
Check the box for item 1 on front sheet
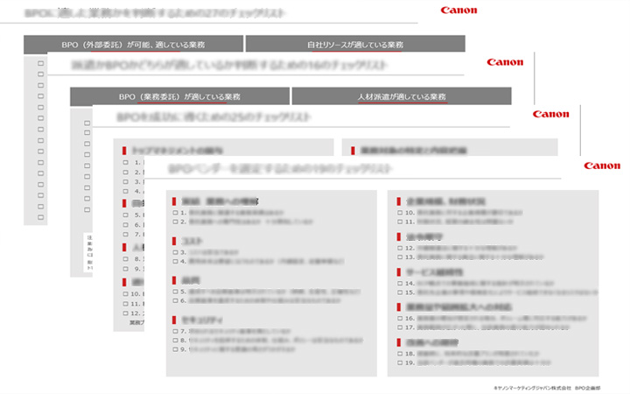(175, 213)
